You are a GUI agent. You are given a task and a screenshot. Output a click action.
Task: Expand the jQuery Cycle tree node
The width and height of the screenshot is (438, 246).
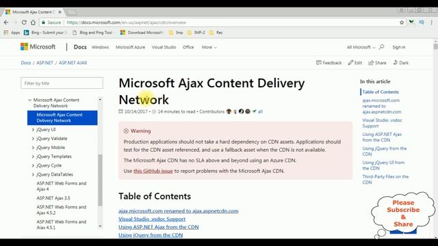33,165
